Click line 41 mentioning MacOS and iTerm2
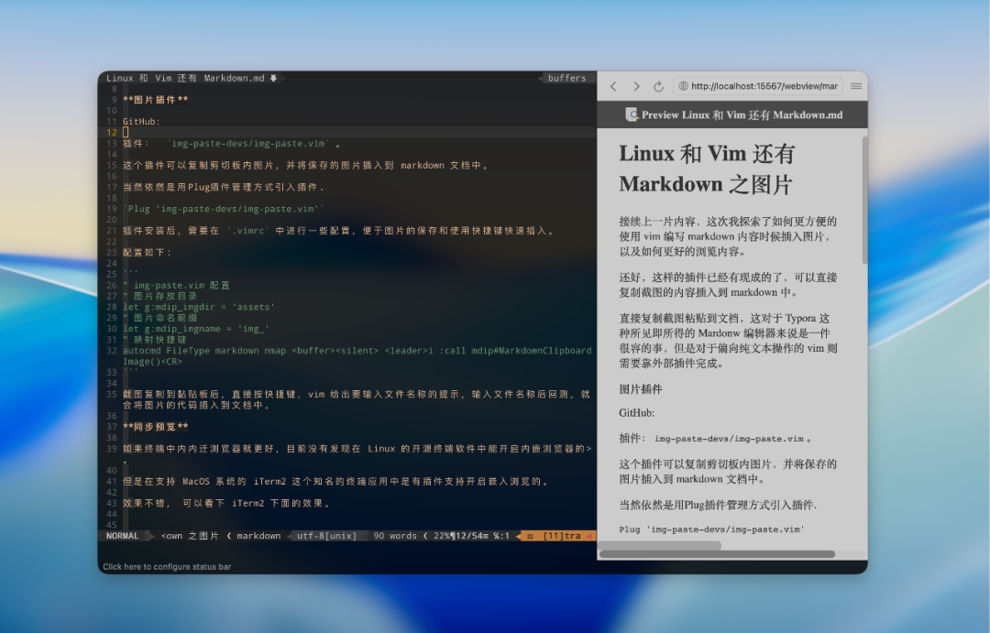 coord(335,482)
